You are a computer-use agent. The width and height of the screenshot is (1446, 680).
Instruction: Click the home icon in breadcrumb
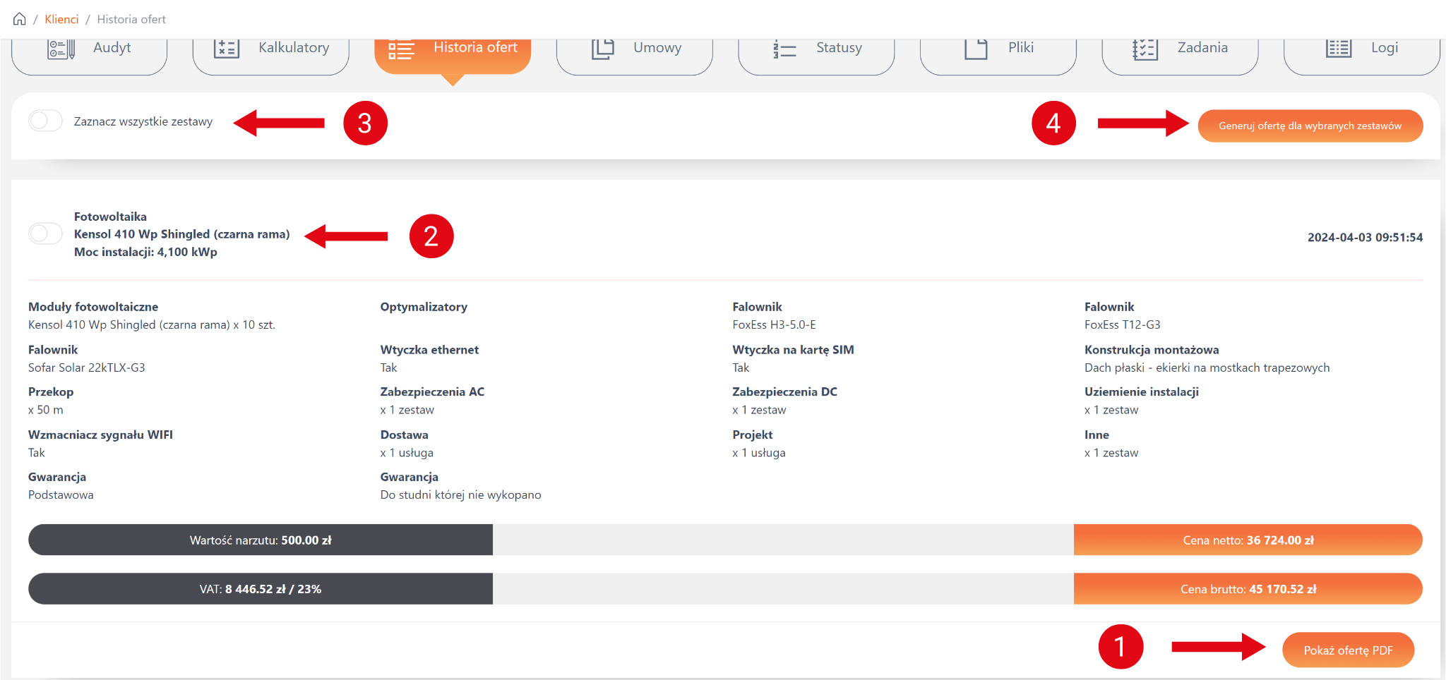pyautogui.click(x=20, y=19)
